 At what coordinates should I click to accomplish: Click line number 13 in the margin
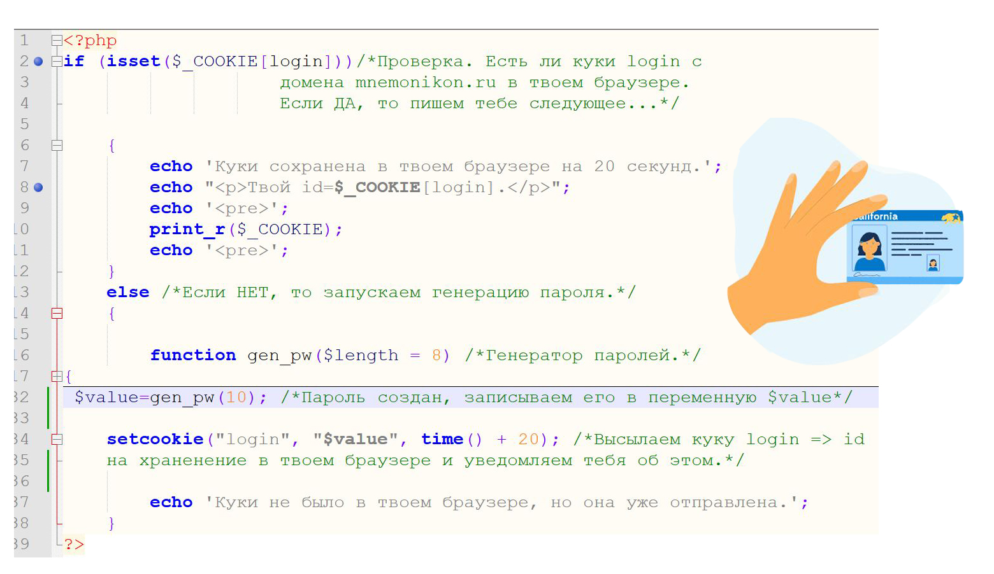22,292
